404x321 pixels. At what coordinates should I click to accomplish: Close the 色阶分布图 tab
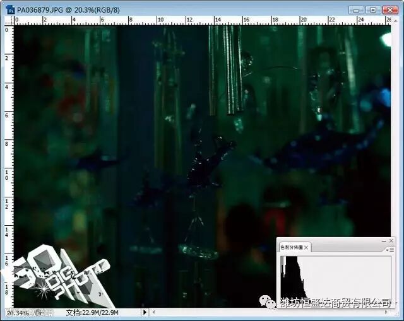pos(306,247)
